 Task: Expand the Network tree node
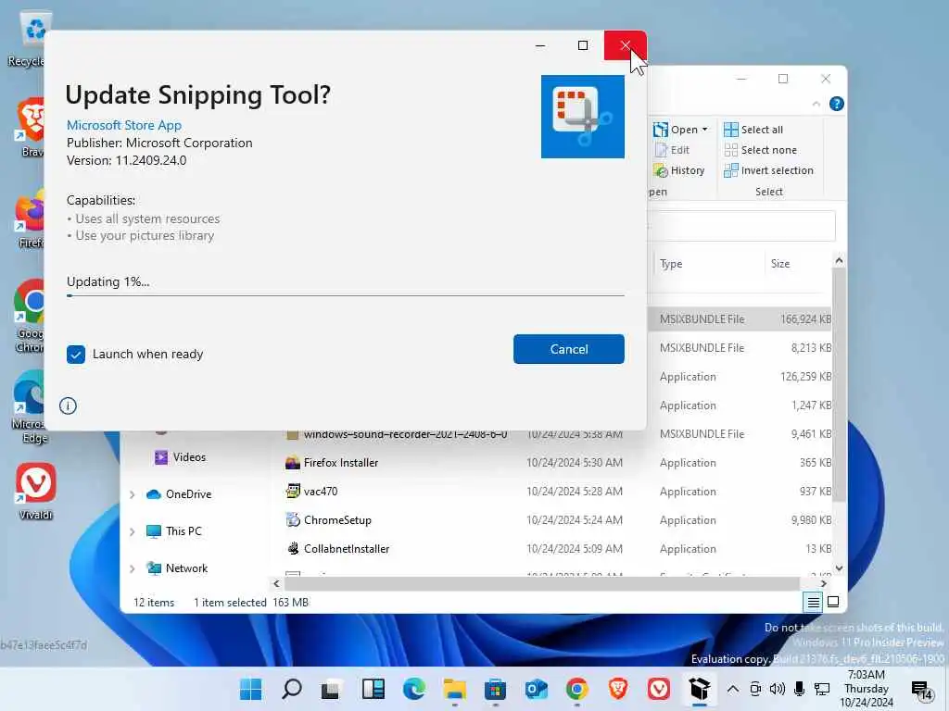click(132, 568)
